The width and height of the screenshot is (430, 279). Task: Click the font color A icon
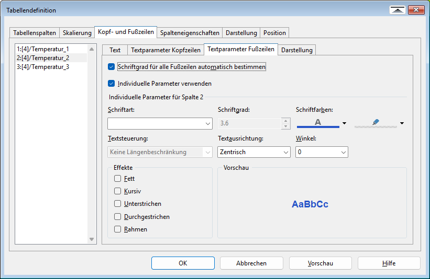pyautogui.click(x=317, y=123)
